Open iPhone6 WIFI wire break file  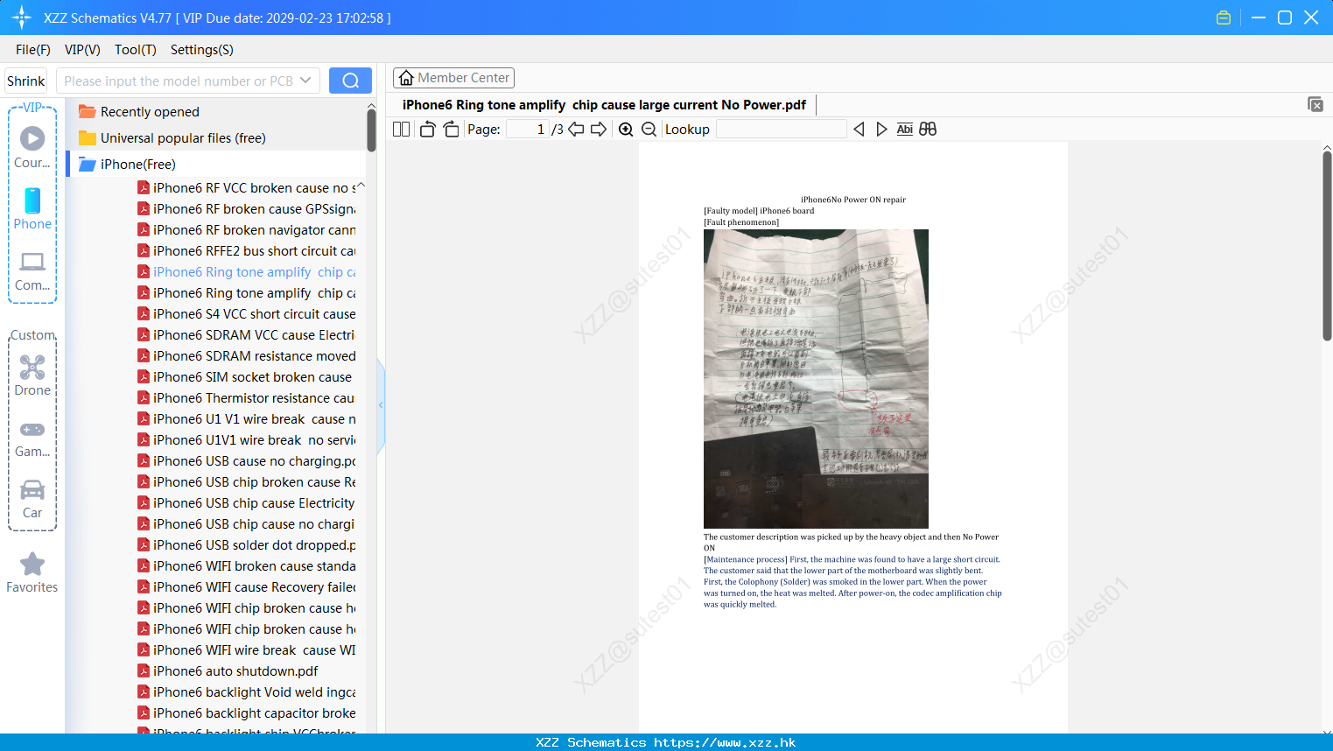[x=247, y=650]
